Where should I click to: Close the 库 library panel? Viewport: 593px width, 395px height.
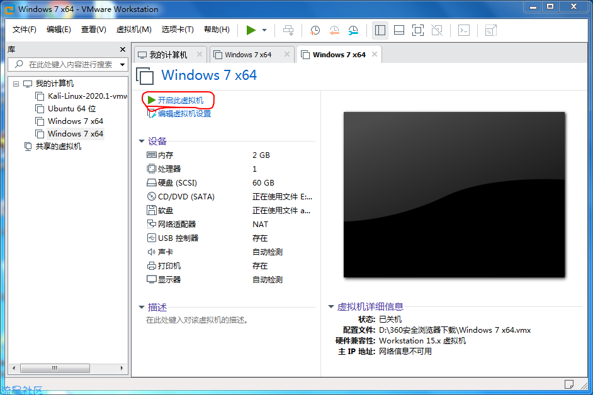(x=123, y=50)
